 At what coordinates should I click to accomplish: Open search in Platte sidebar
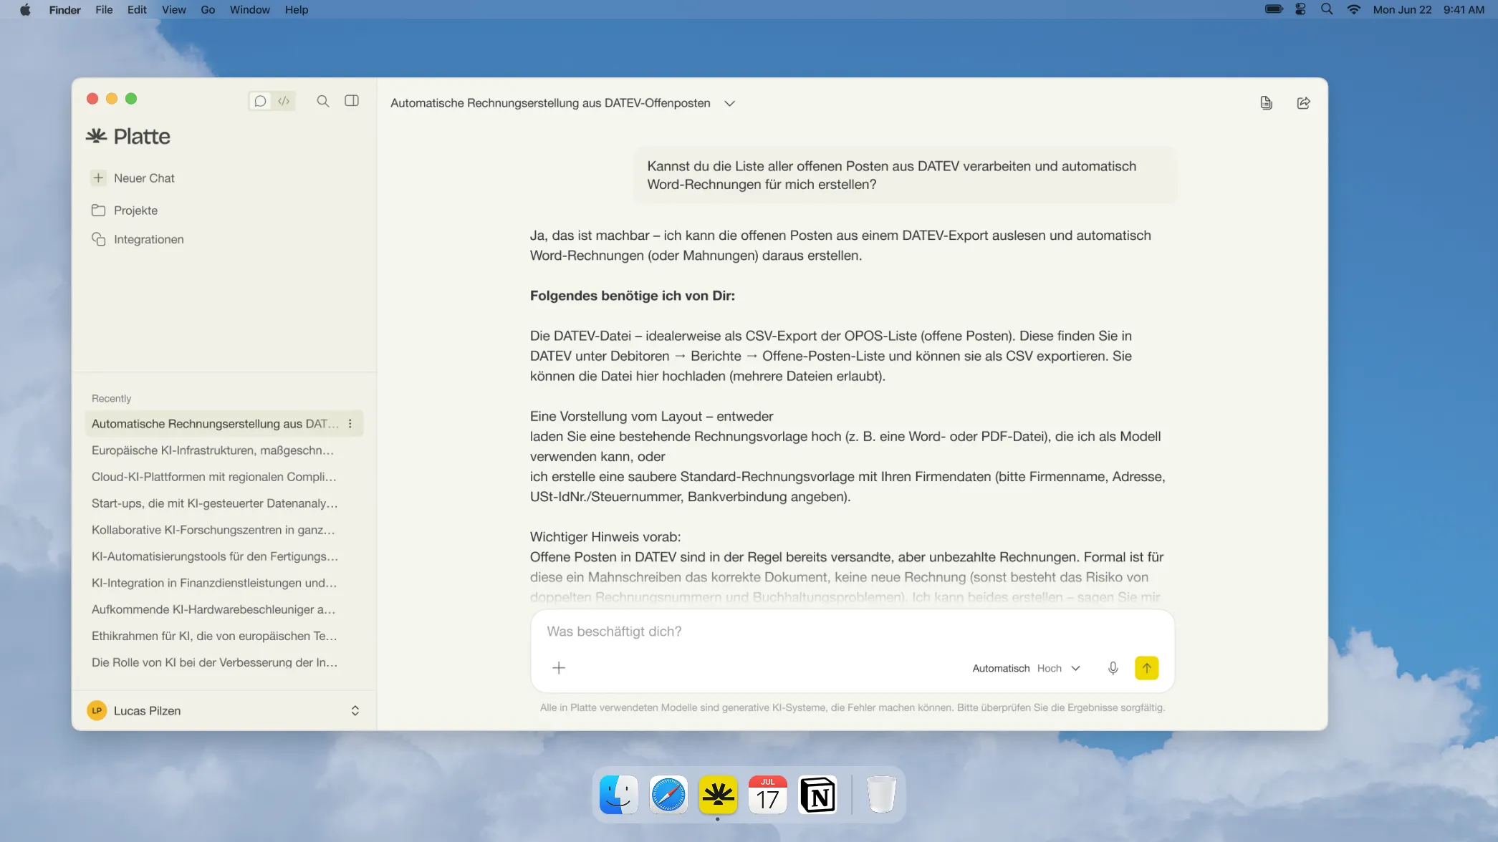point(323,101)
